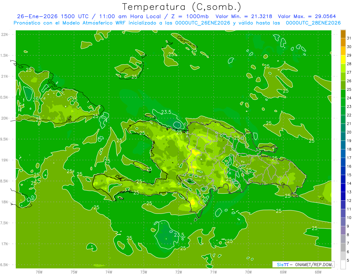Click the '23.5' contour label near 17N
The image size is (357, 276).
(x=179, y=235)
